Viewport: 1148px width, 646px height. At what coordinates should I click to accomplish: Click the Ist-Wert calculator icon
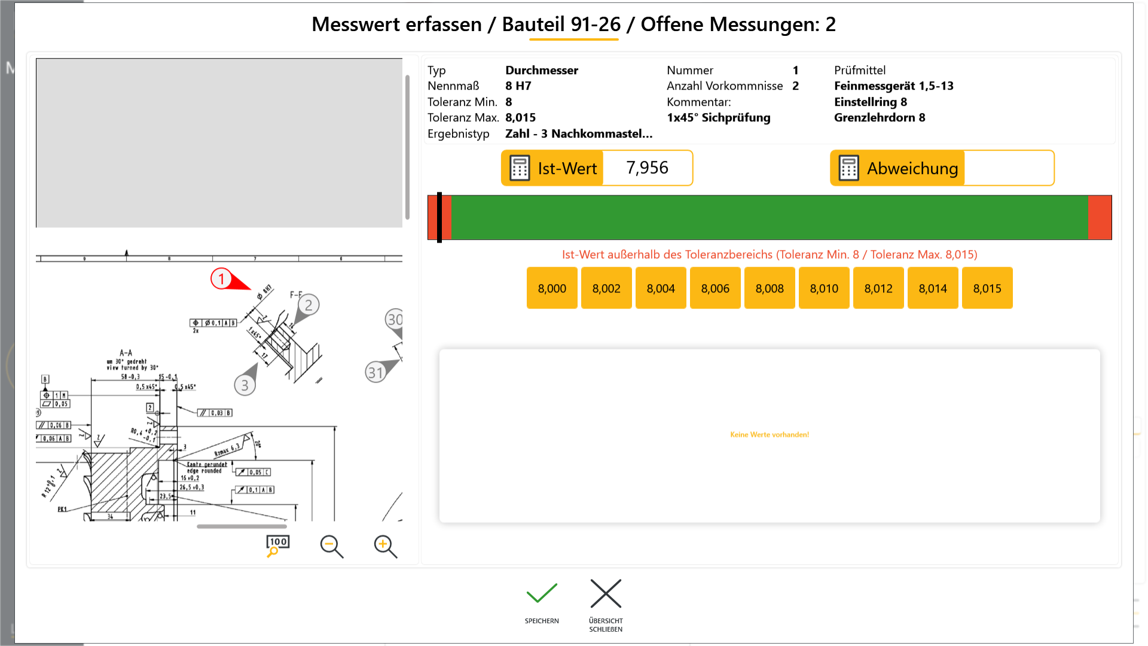point(520,168)
